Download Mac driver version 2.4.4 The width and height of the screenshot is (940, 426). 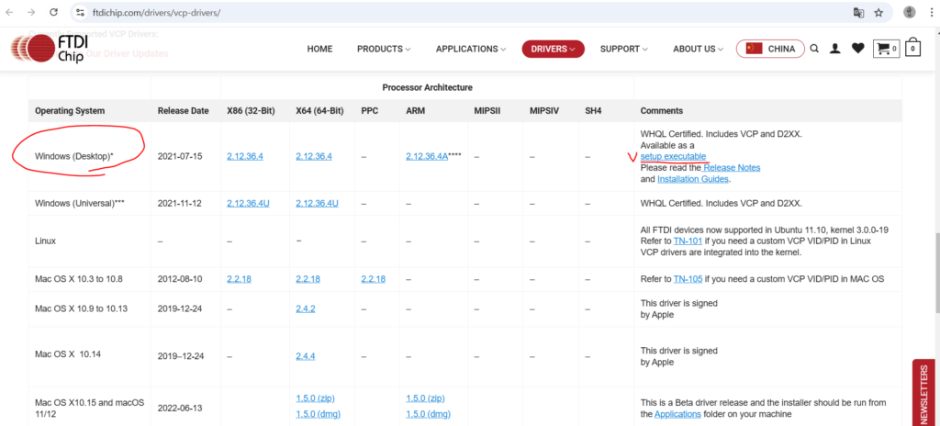305,356
